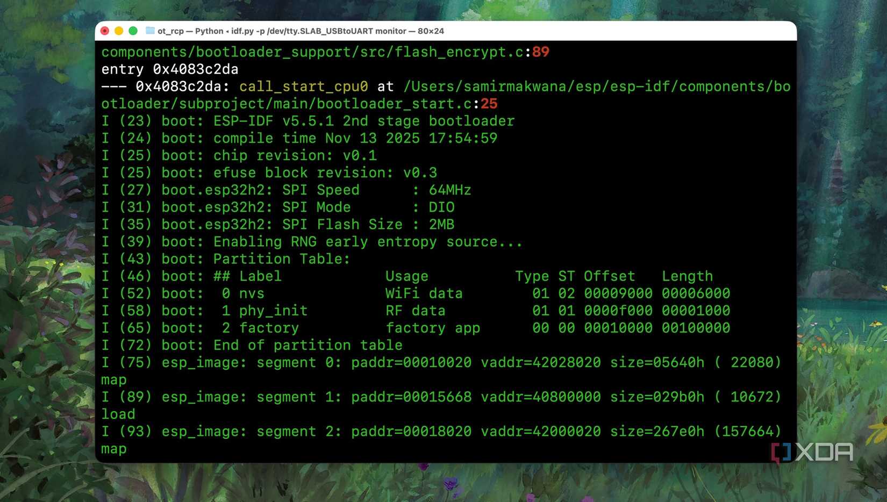Click 'vaddr=42000020' in segment 2 line
This screenshot has height=502, width=887.
pyautogui.click(x=541, y=432)
